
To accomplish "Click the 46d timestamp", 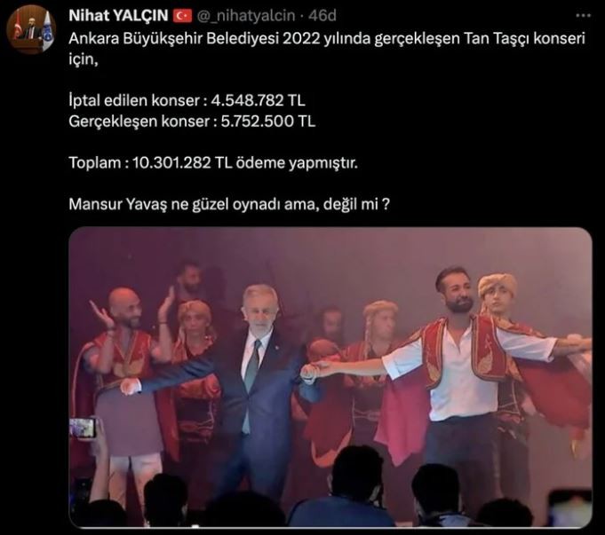I will 322,16.
